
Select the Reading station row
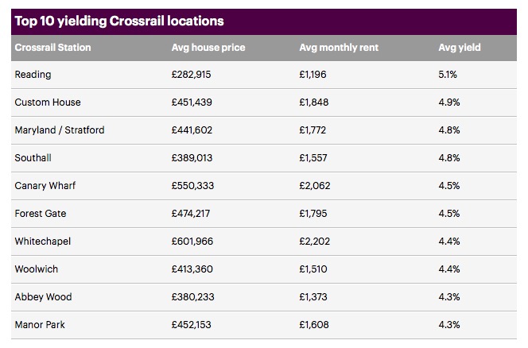click(x=31, y=75)
